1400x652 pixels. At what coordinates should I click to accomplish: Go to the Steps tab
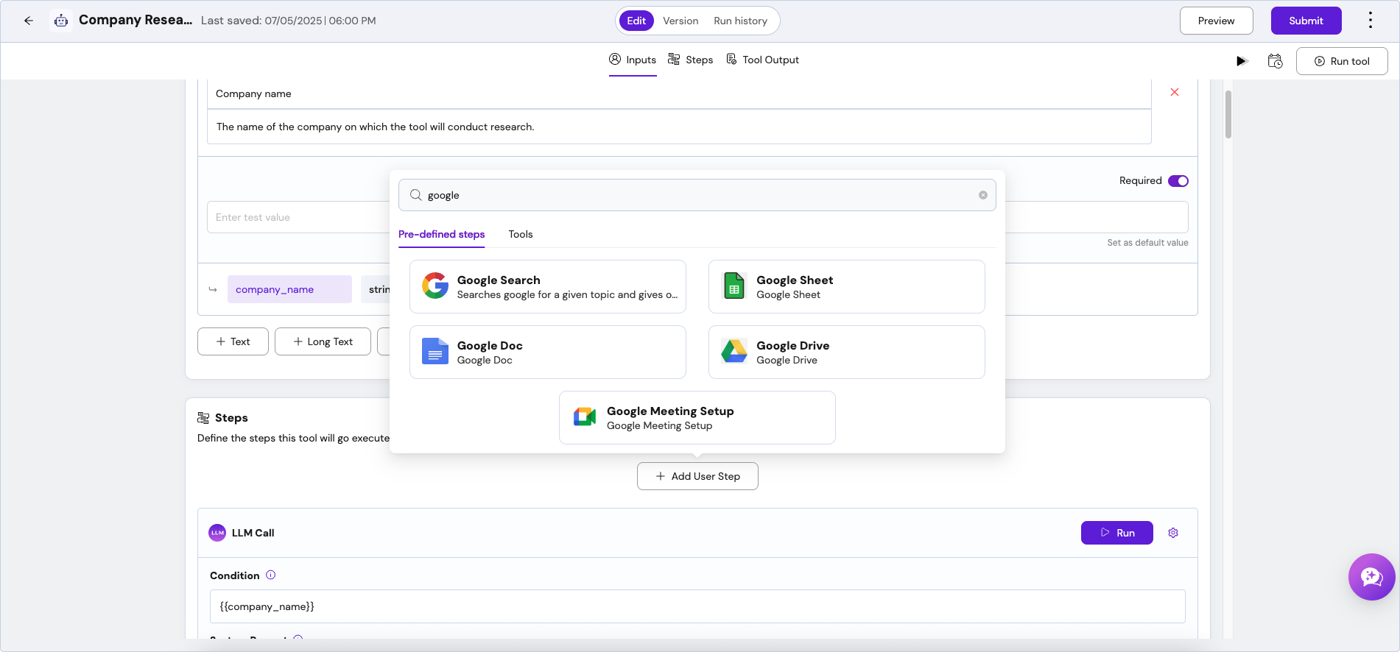click(x=691, y=60)
